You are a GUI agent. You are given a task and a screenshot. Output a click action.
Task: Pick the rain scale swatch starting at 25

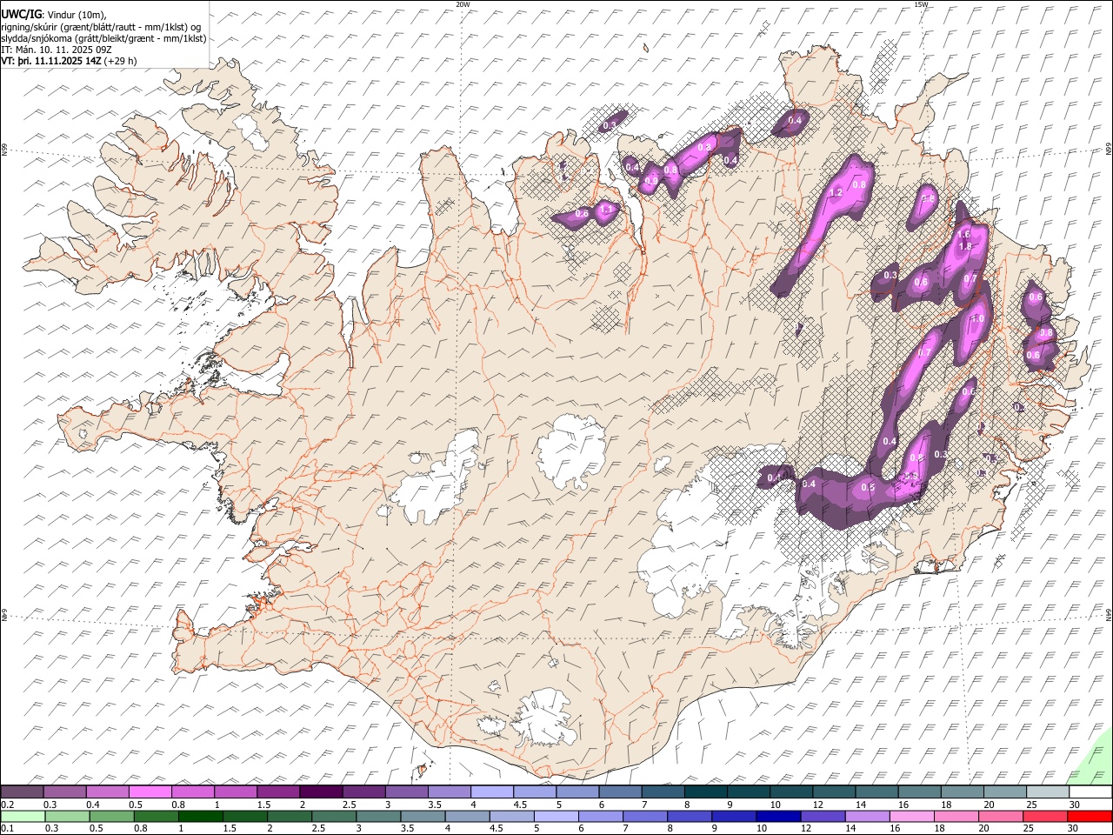click(1044, 816)
